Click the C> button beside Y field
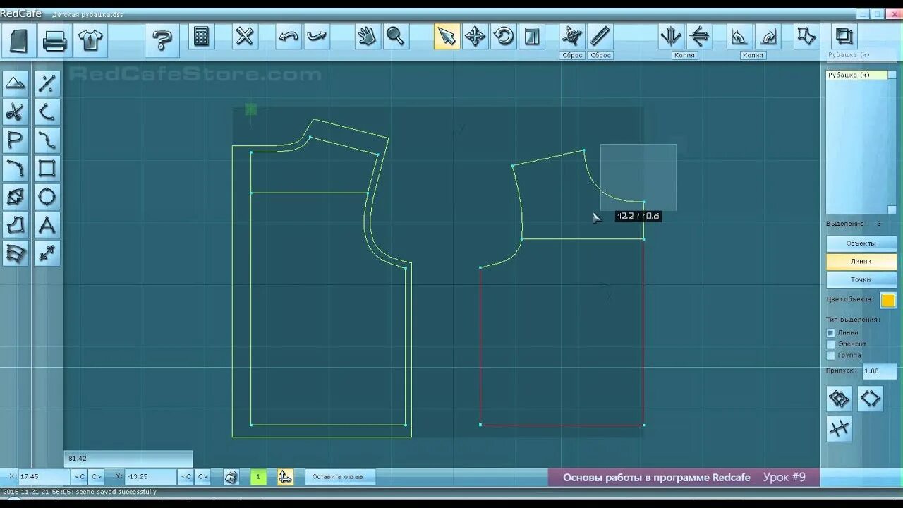903x508 pixels. click(x=202, y=477)
